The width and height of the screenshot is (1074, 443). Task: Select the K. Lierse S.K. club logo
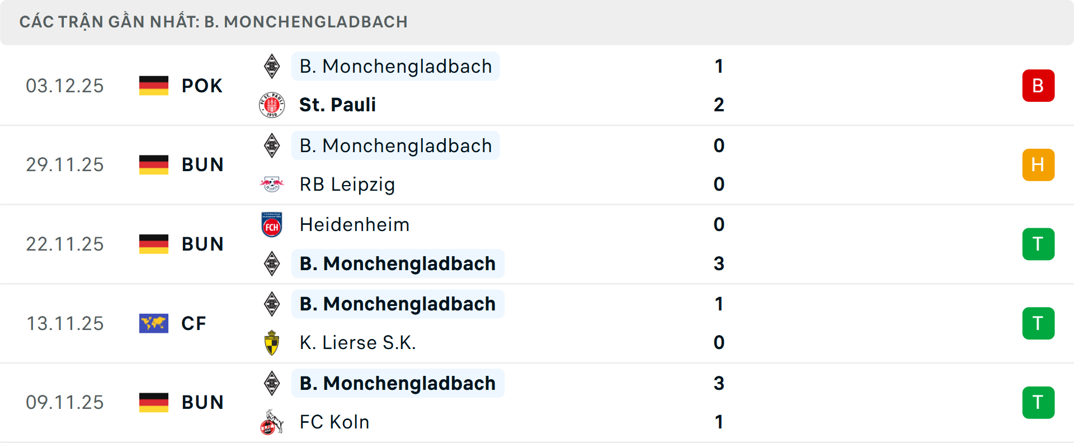[x=272, y=342]
